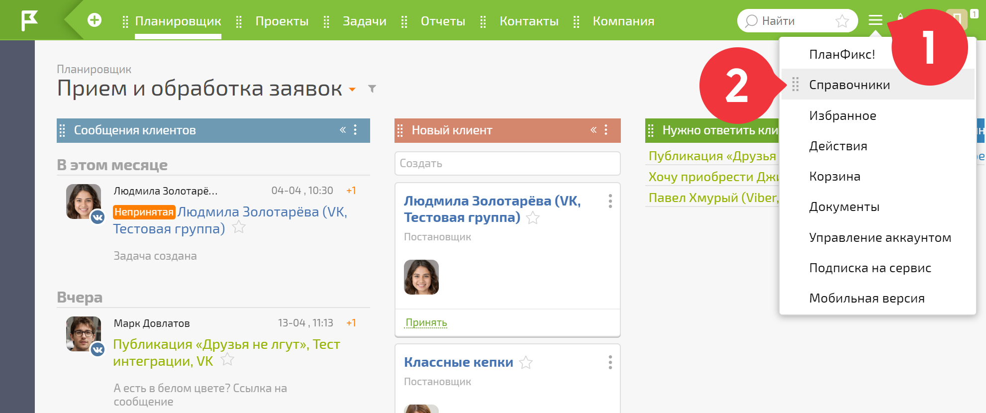986x413 pixels.
Task: Click the Найти search field
Action: click(x=797, y=21)
